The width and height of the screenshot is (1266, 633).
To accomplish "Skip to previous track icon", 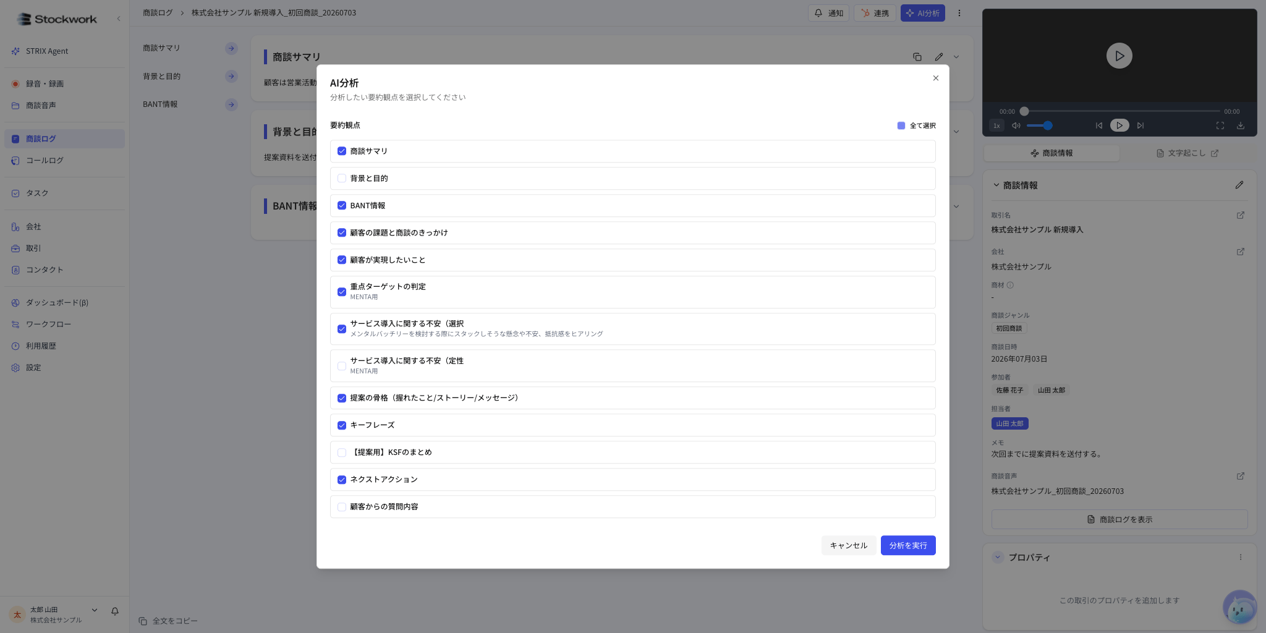I will (1098, 125).
